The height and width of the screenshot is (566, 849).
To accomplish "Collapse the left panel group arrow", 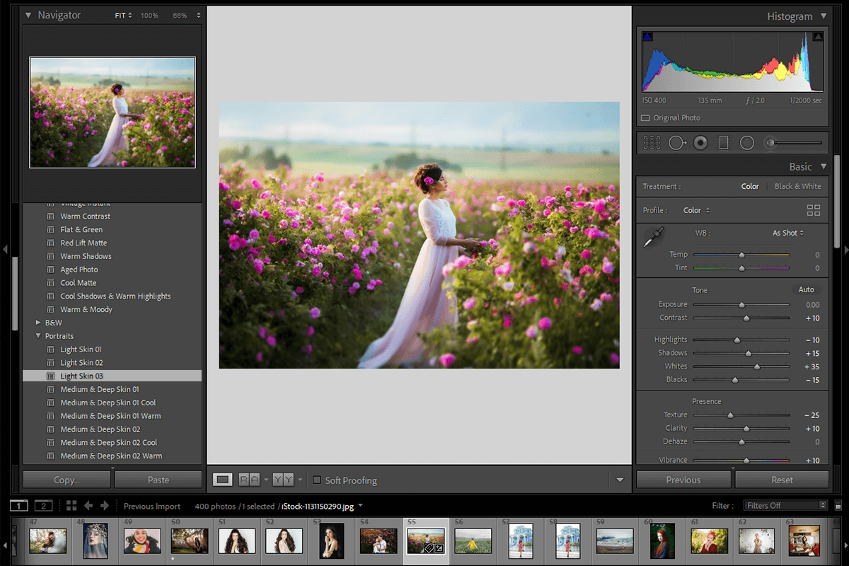I will click(x=6, y=249).
